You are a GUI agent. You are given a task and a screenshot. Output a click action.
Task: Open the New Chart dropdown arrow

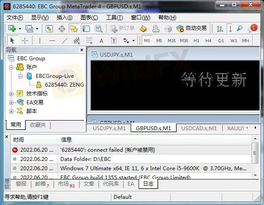(20, 29)
